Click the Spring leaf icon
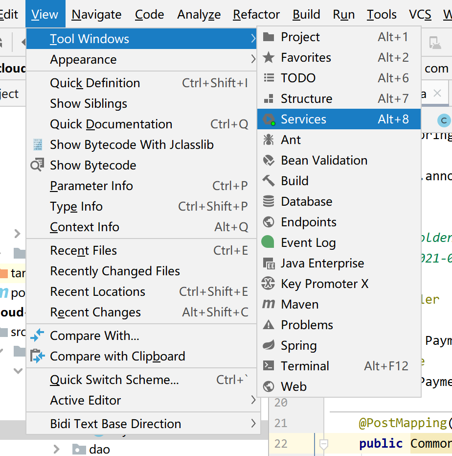 [x=269, y=345]
